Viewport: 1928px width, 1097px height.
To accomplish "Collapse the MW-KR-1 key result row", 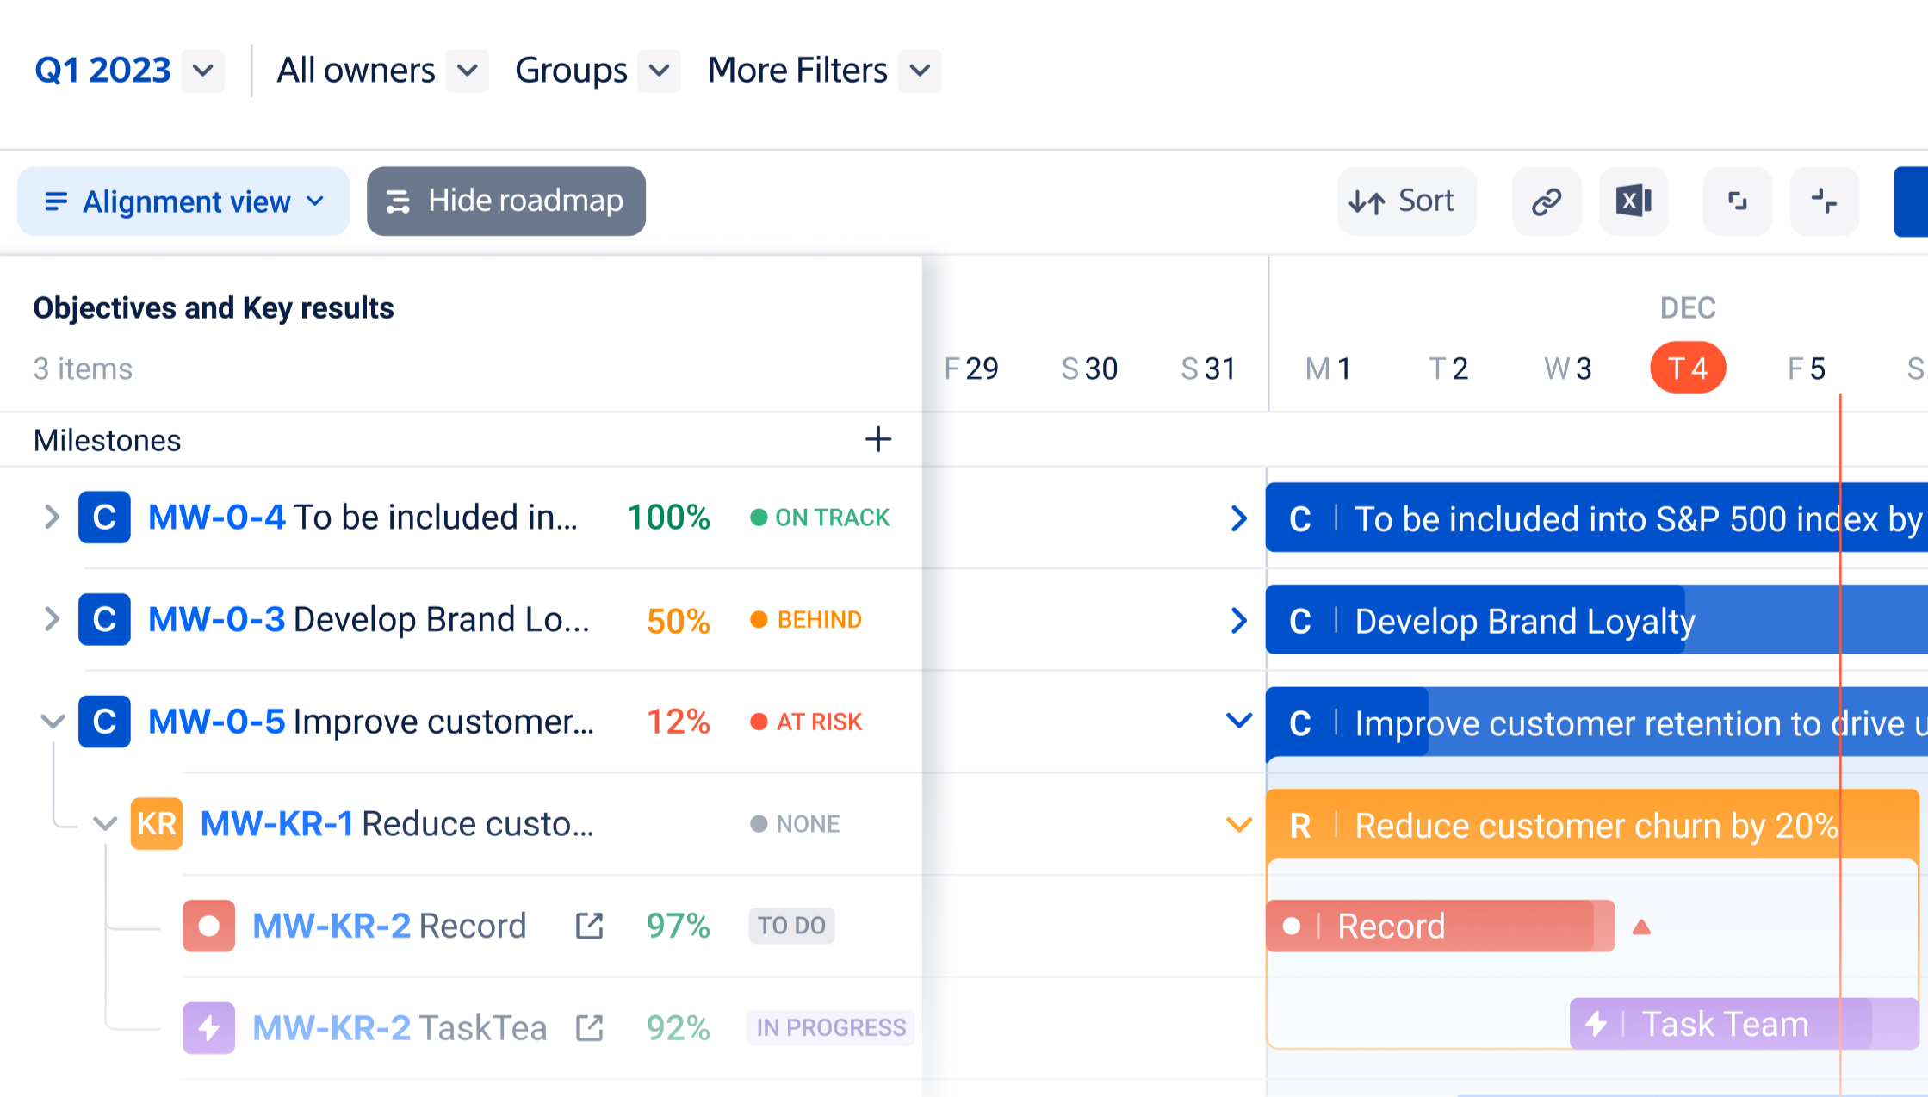I will [x=105, y=824].
